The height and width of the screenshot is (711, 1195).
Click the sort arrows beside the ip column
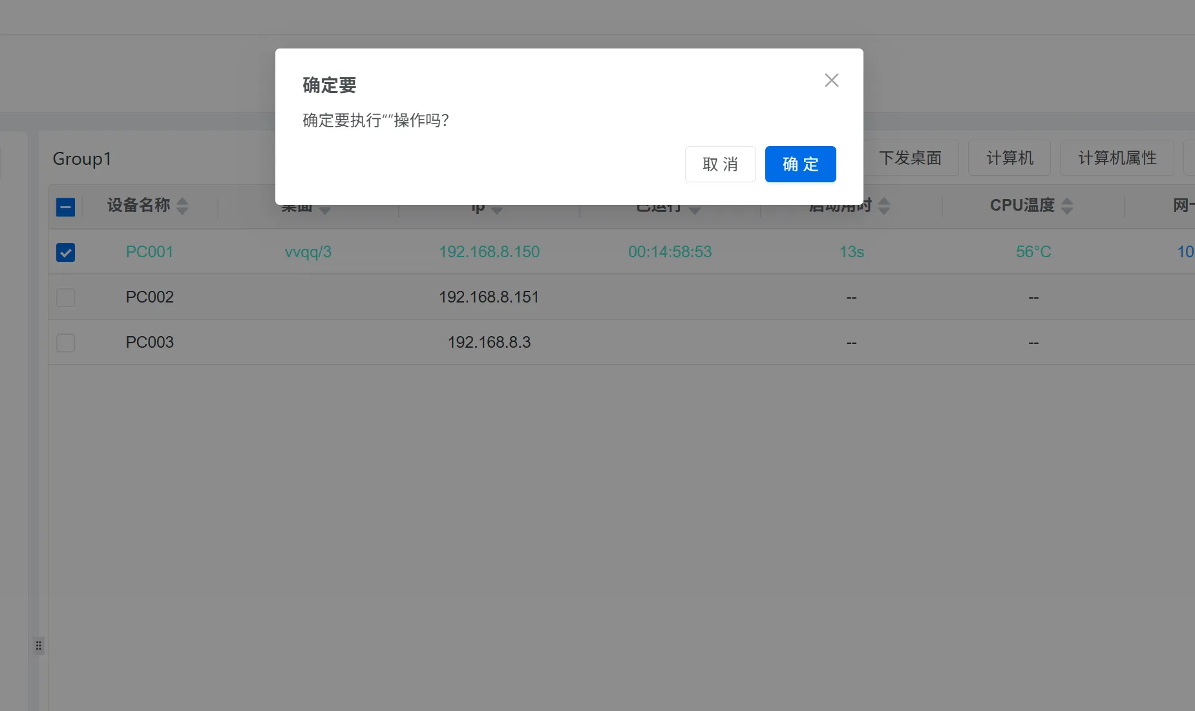pyautogui.click(x=497, y=208)
